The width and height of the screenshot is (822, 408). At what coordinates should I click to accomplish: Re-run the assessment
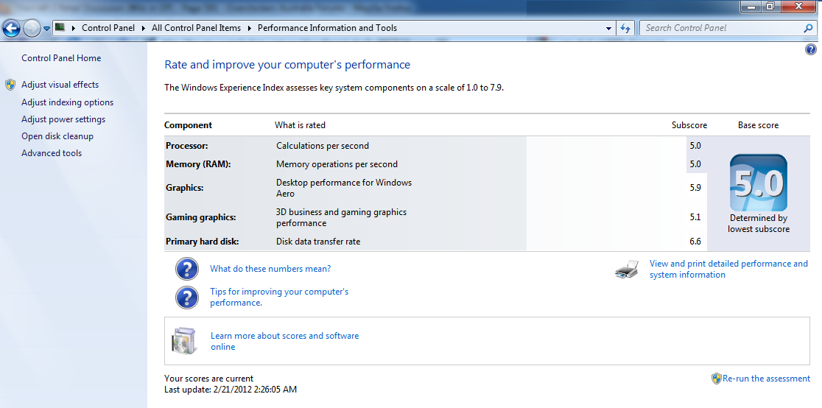click(766, 379)
